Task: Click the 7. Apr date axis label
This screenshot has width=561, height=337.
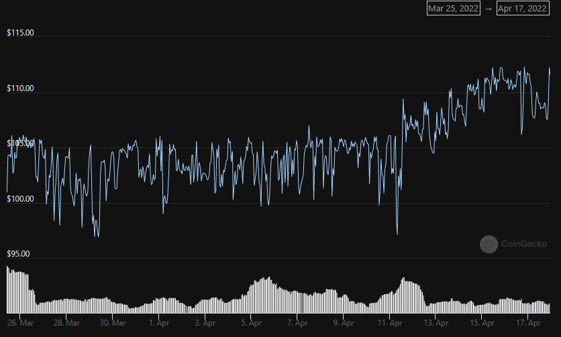Action: 297,323
